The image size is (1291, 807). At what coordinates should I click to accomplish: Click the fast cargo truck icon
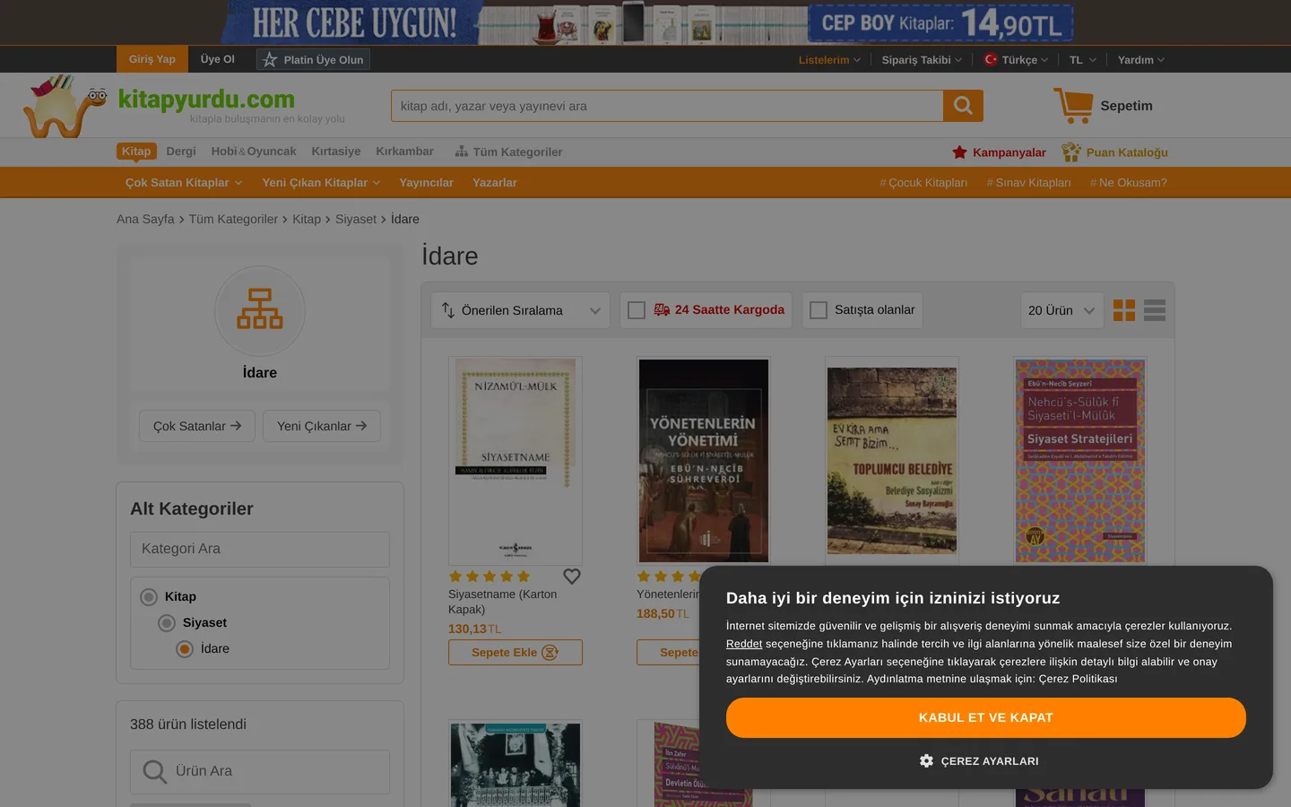[662, 310]
